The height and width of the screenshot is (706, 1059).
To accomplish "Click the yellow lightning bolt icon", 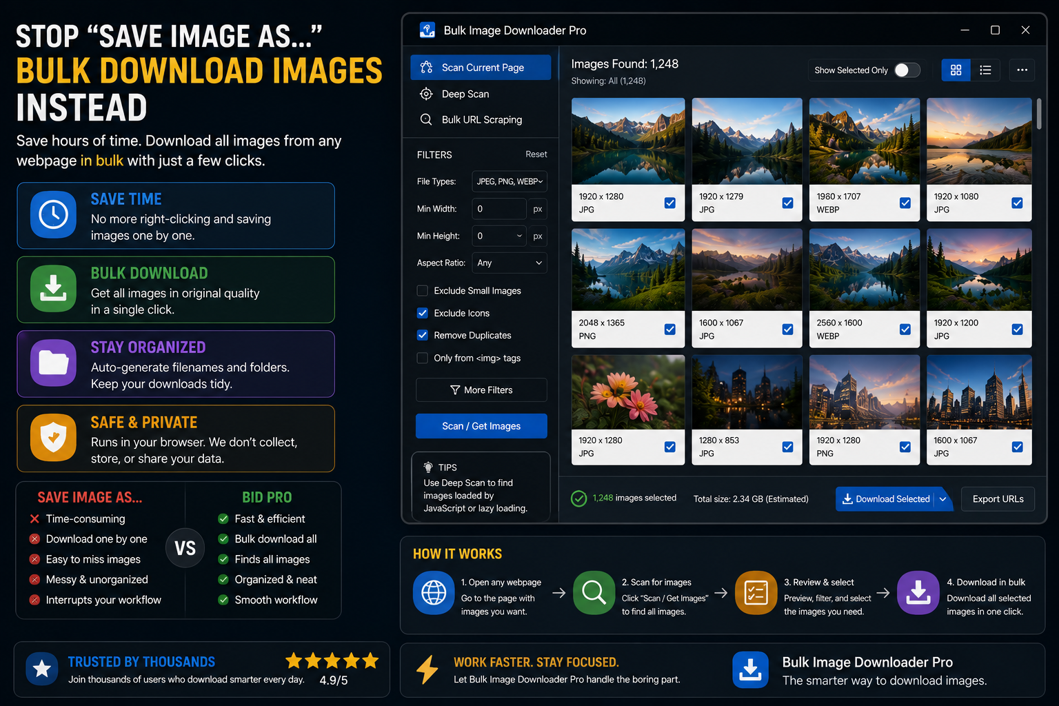I will pyautogui.click(x=427, y=669).
